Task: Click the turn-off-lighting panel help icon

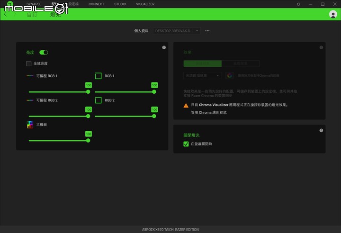Action: tap(321, 130)
